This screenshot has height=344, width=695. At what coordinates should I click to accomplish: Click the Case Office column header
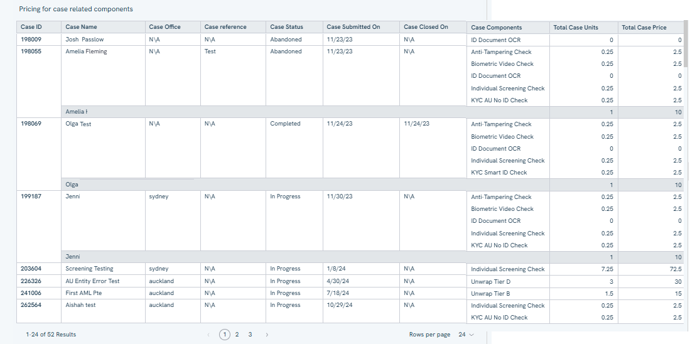(x=173, y=27)
